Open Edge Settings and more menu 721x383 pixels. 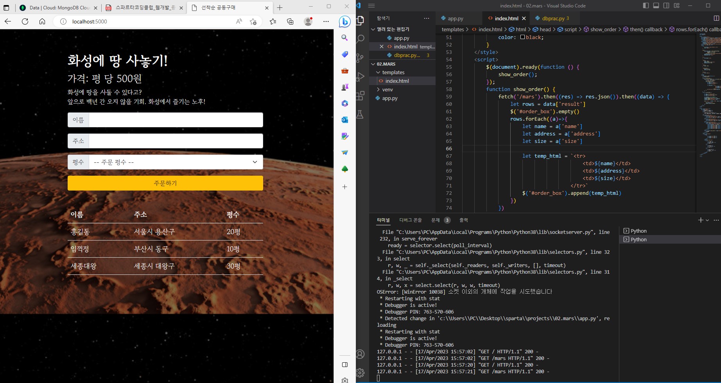pos(326,21)
